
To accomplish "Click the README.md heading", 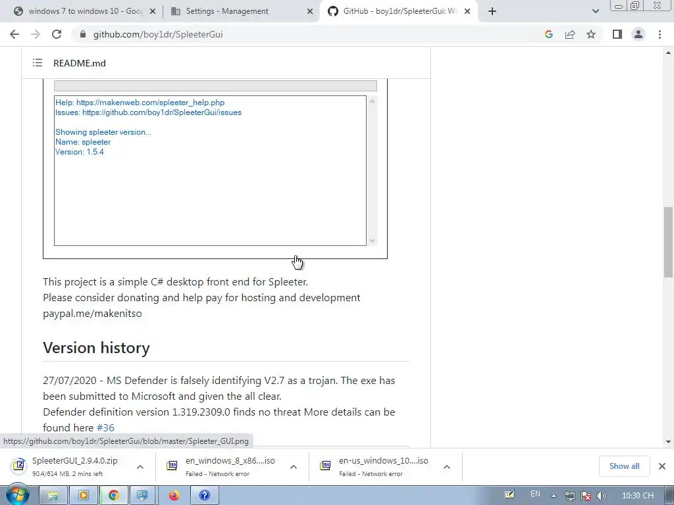I will pos(80,63).
